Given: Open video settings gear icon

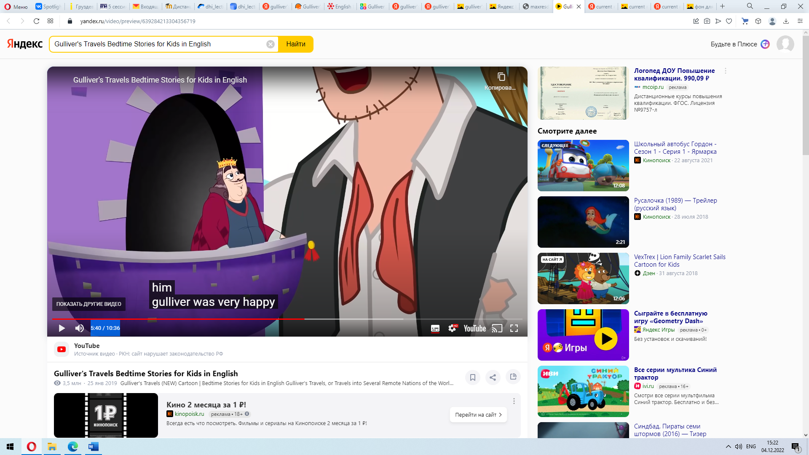Looking at the screenshot, I should tap(453, 328).
